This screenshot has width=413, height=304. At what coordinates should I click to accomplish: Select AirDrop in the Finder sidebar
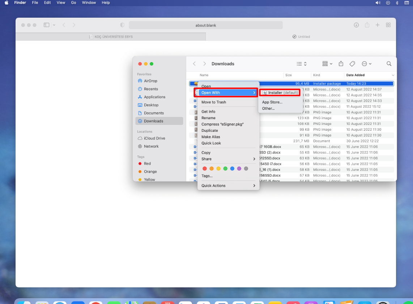[x=150, y=81]
